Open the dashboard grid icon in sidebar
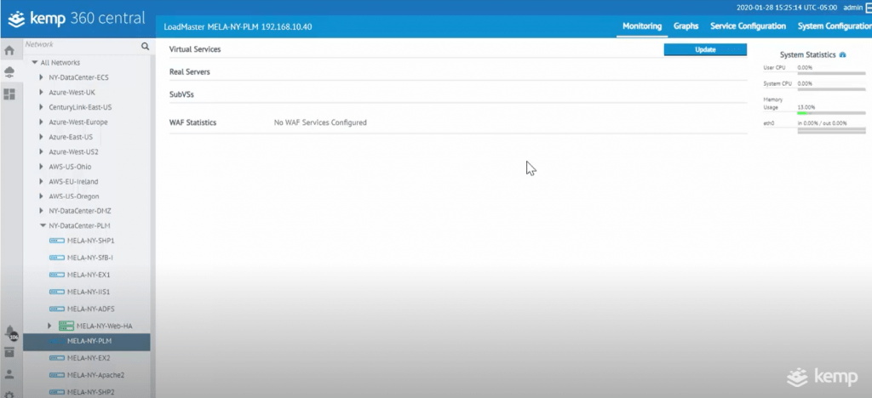The height and width of the screenshot is (398, 872). click(9, 94)
